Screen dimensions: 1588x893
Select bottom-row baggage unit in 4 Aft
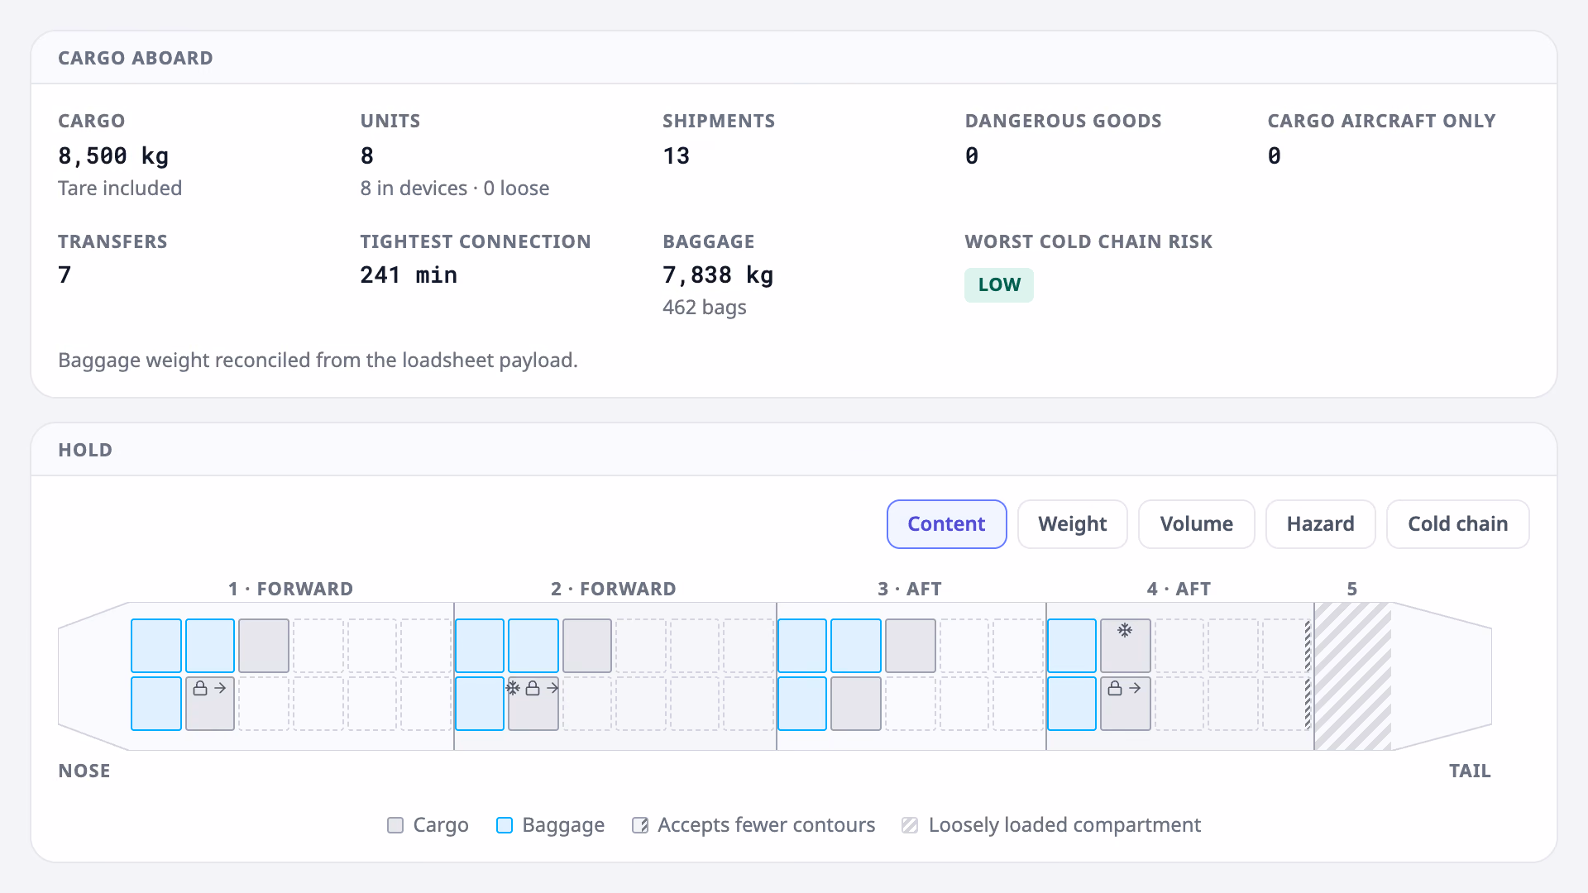[x=1072, y=704]
